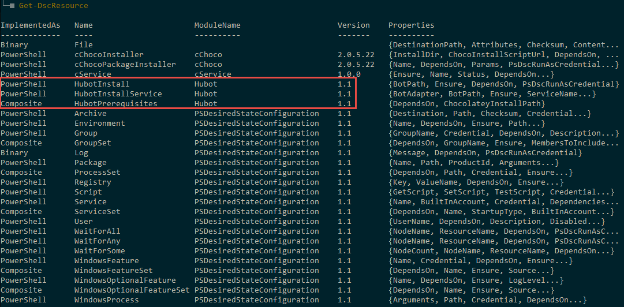
Task: Click the Version column header
Action: (353, 25)
